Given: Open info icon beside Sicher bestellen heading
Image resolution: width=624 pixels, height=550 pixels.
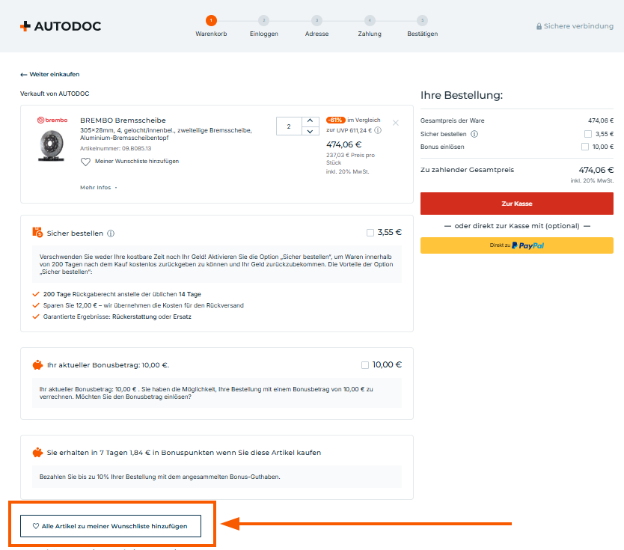Looking at the screenshot, I should (x=111, y=233).
